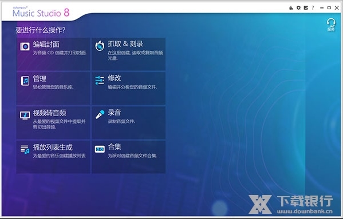The image size is (343, 219).
Task: Maximize the Music Studio 8 window
Action: pos(329,8)
